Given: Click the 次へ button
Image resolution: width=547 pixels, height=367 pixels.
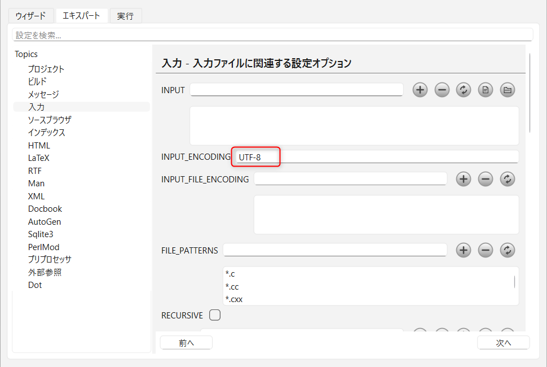Looking at the screenshot, I should pos(504,343).
